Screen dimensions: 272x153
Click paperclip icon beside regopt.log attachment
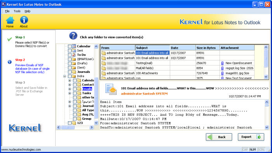[222, 68]
